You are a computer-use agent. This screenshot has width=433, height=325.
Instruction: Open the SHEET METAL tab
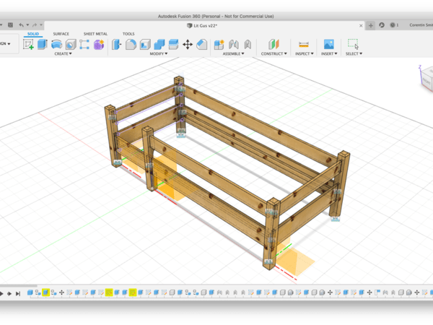pyautogui.click(x=95, y=34)
